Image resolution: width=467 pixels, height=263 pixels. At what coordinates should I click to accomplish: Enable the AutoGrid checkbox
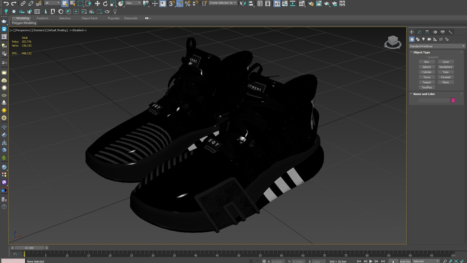426,57
